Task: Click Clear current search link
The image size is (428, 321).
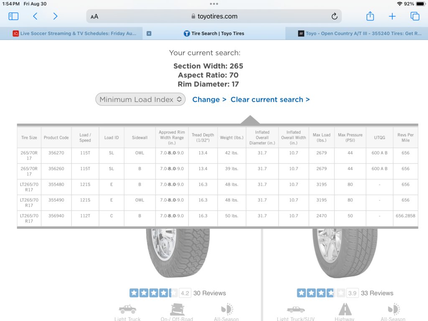Action: coord(270,99)
